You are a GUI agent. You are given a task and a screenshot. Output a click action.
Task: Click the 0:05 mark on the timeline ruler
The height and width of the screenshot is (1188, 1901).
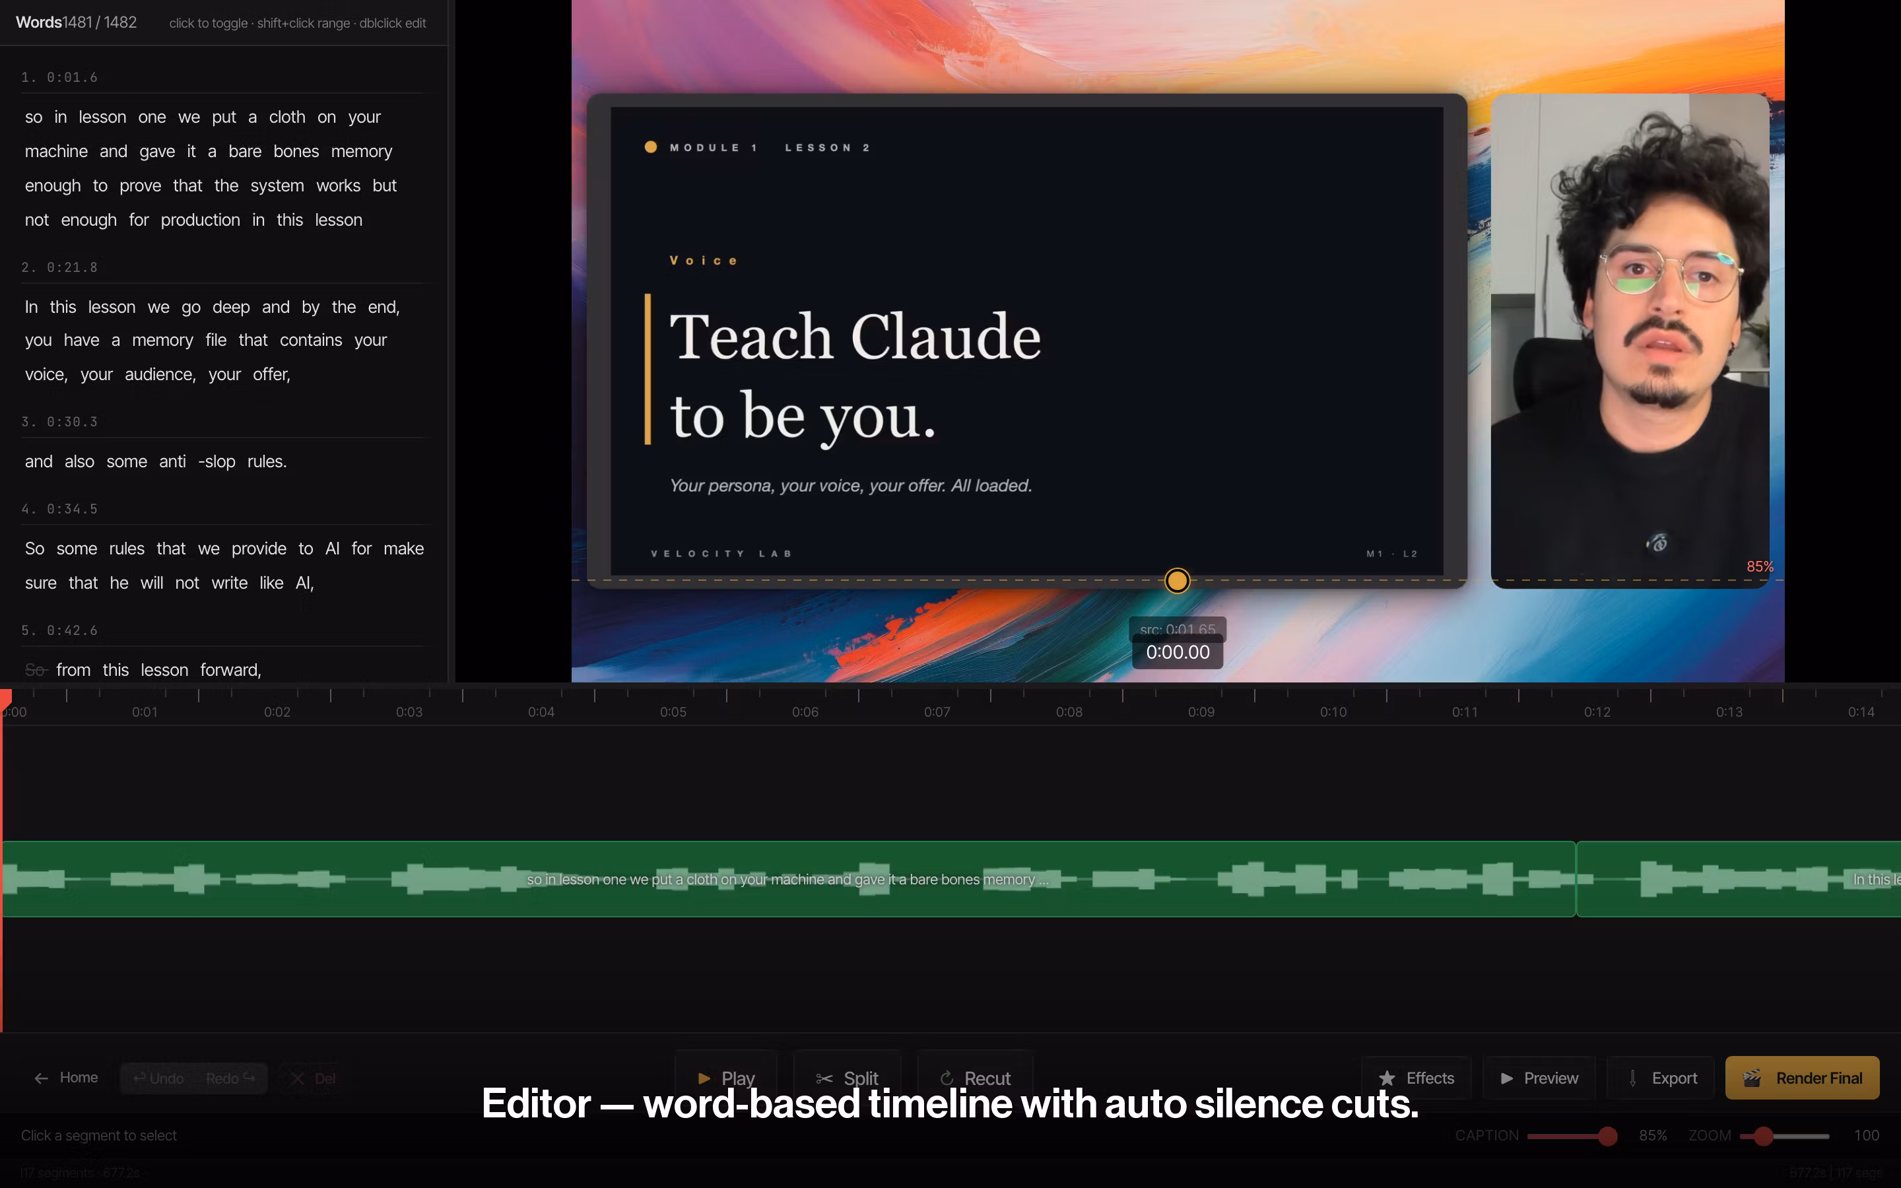click(x=673, y=711)
